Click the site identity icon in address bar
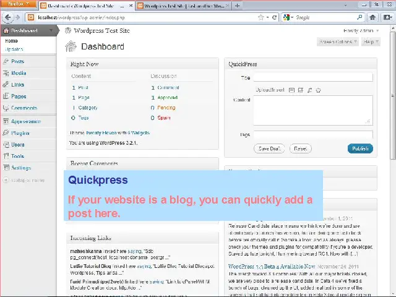The width and height of the screenshot is (396, 297). point(31,17)
